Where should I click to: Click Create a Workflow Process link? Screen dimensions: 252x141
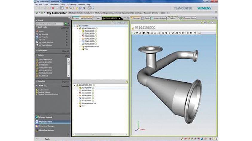[47, 94]
